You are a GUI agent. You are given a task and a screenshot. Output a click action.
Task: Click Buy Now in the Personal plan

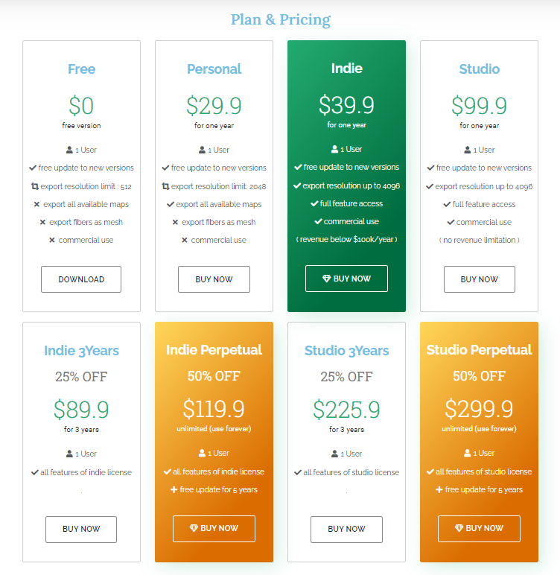pyautogui.click(x=214, y=279)
